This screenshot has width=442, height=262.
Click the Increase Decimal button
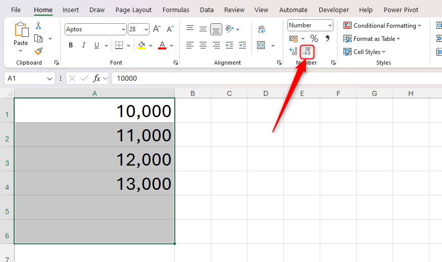pyautogui.click(x=293, y=51)
